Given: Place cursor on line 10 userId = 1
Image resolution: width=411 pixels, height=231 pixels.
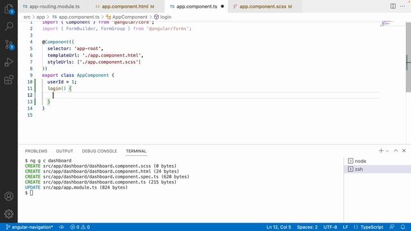Looking at the screenshot, I should [x=62, y=81].
